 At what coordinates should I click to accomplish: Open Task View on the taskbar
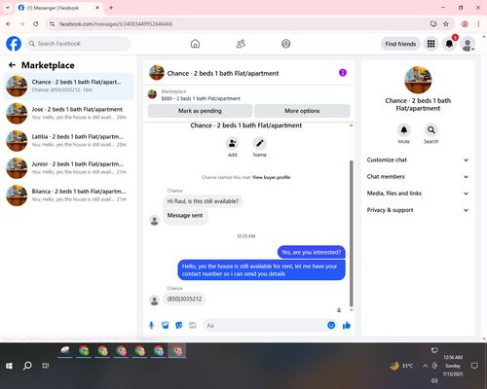click(46, 366)
